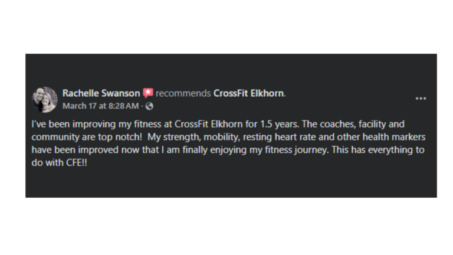Click the globe public audience icon
Screen dimensions: 453x255
(x=149, y=106)
